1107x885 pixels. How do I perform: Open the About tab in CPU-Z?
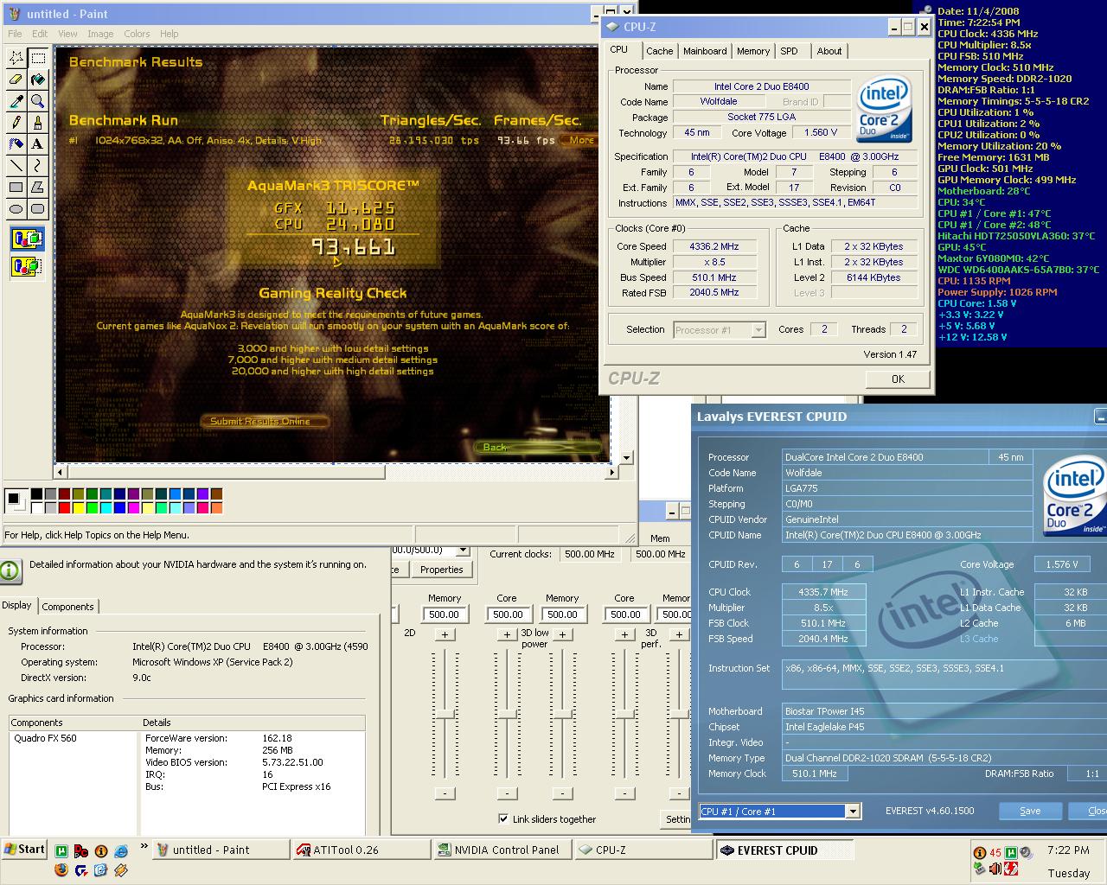tap(829, 51)
